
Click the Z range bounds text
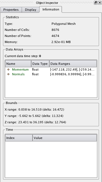tap(35, 122)
